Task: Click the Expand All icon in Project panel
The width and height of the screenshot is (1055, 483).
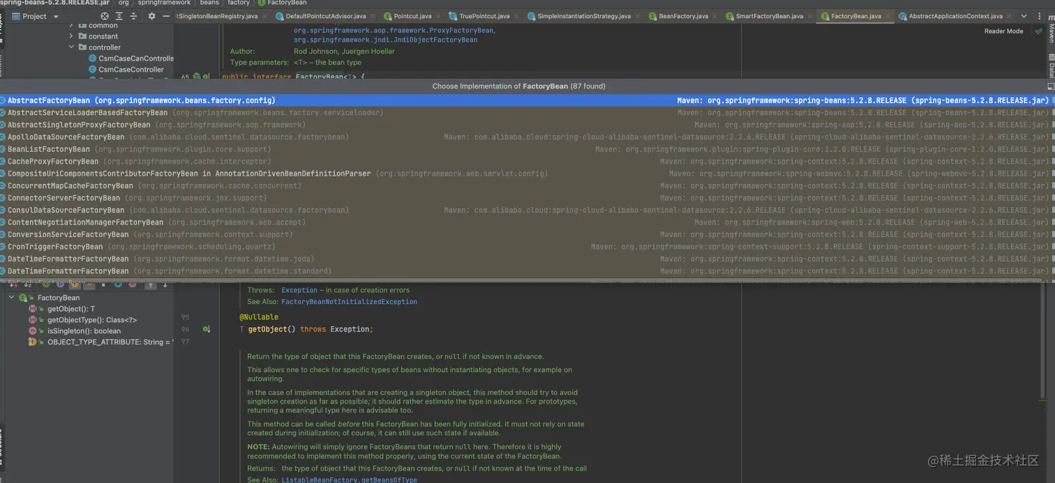Action: point(119,16)
